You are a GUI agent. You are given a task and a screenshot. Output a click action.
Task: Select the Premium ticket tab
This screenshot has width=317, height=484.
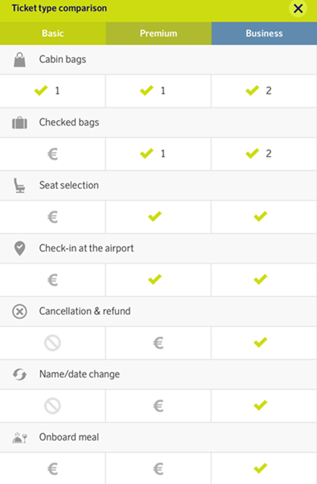point(159,33)
